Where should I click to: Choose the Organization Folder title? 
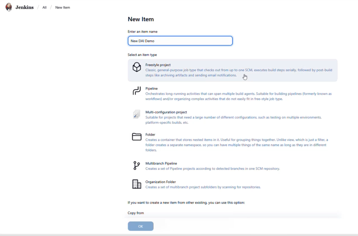160,182
